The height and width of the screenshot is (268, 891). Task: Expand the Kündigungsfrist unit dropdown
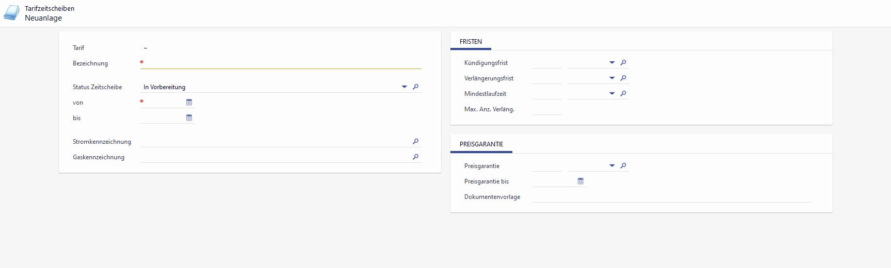tap(612, 63)
